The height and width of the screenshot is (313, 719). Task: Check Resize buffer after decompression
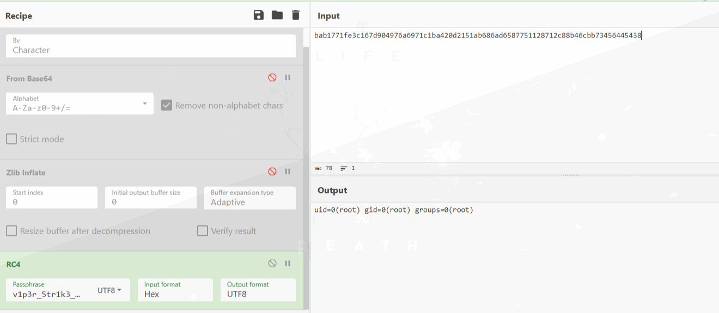point(11,231)
